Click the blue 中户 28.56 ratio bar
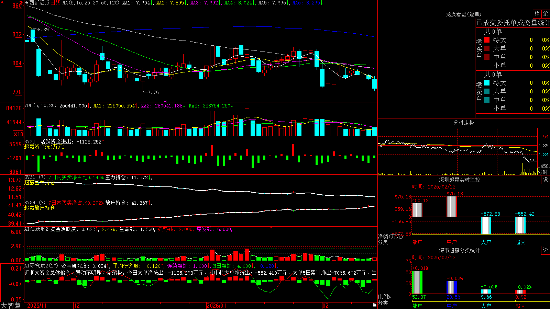The width and height of the screenshot is (550, 309). tap(452, 288)
